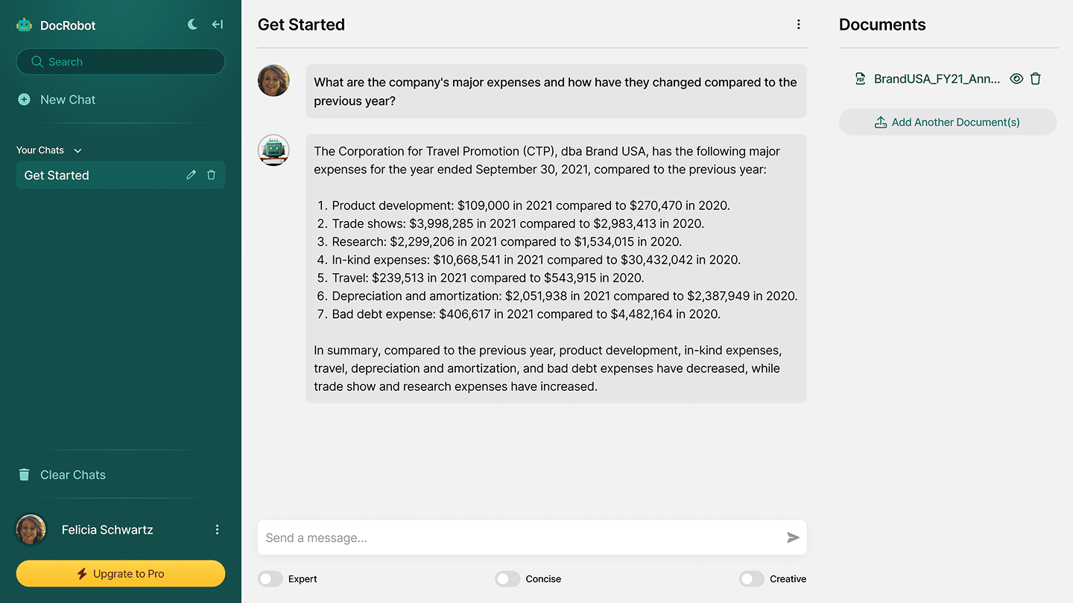The height and width of the screenshot is (603, 1073).
Task: Enable the Expert mode toggle
Action: (x=270, y=578)
